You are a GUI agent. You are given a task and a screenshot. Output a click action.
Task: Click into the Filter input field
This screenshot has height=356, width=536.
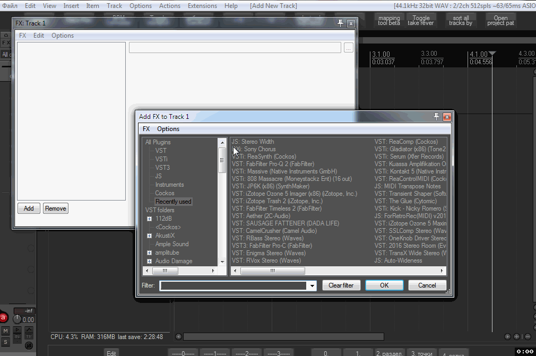click(x=233, y=285)
